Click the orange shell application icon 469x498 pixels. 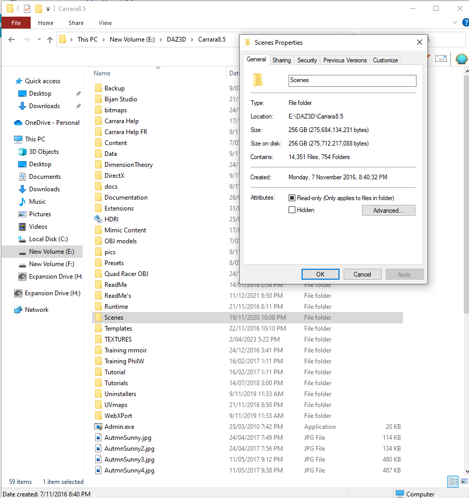pyautogui.click(x=461, y=59)
